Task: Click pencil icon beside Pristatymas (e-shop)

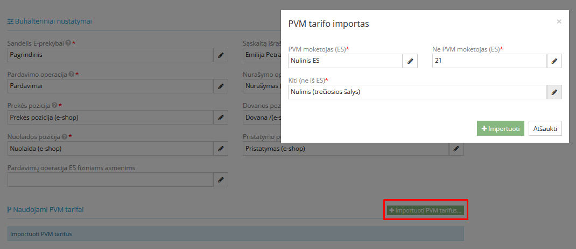Action: pos(456,148)
